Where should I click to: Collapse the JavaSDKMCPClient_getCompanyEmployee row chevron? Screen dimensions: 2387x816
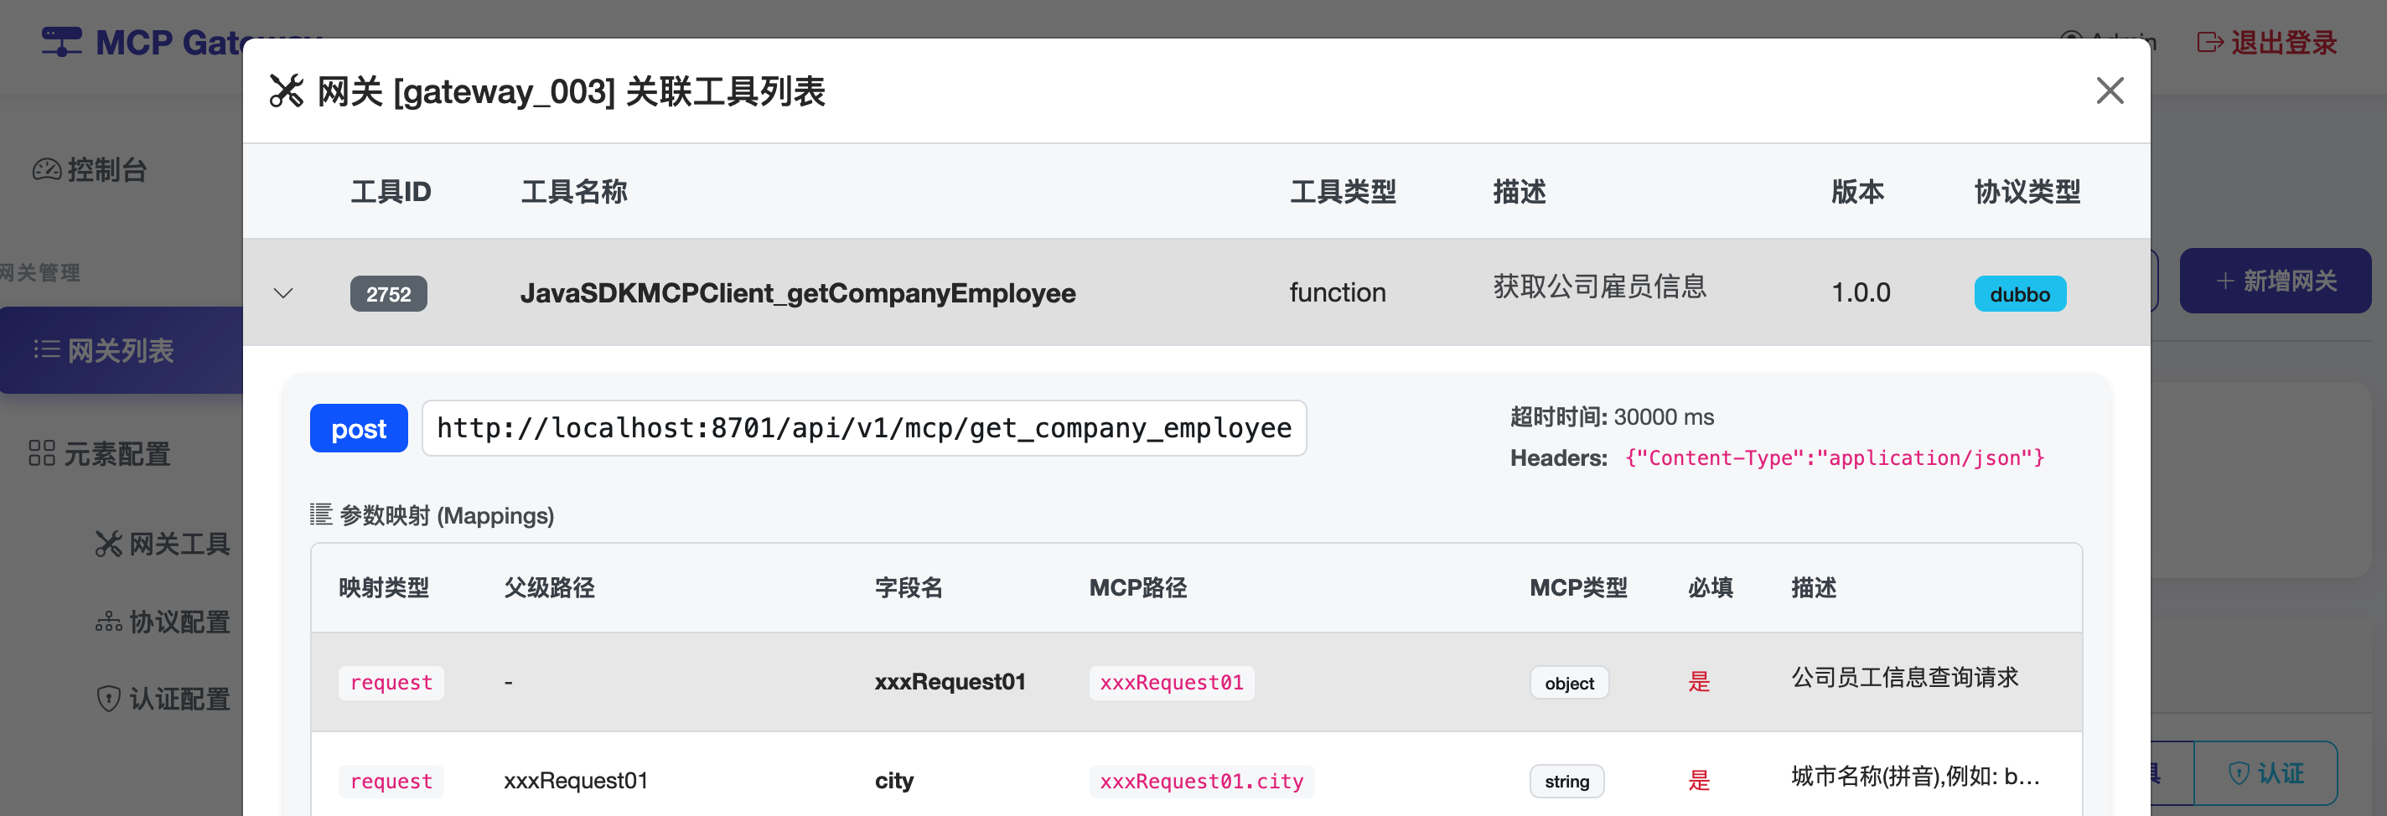click(x=283, y=293)
